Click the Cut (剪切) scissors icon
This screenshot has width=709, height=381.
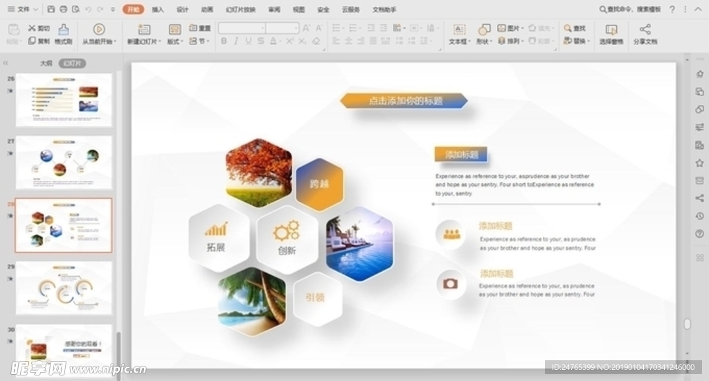33,28
